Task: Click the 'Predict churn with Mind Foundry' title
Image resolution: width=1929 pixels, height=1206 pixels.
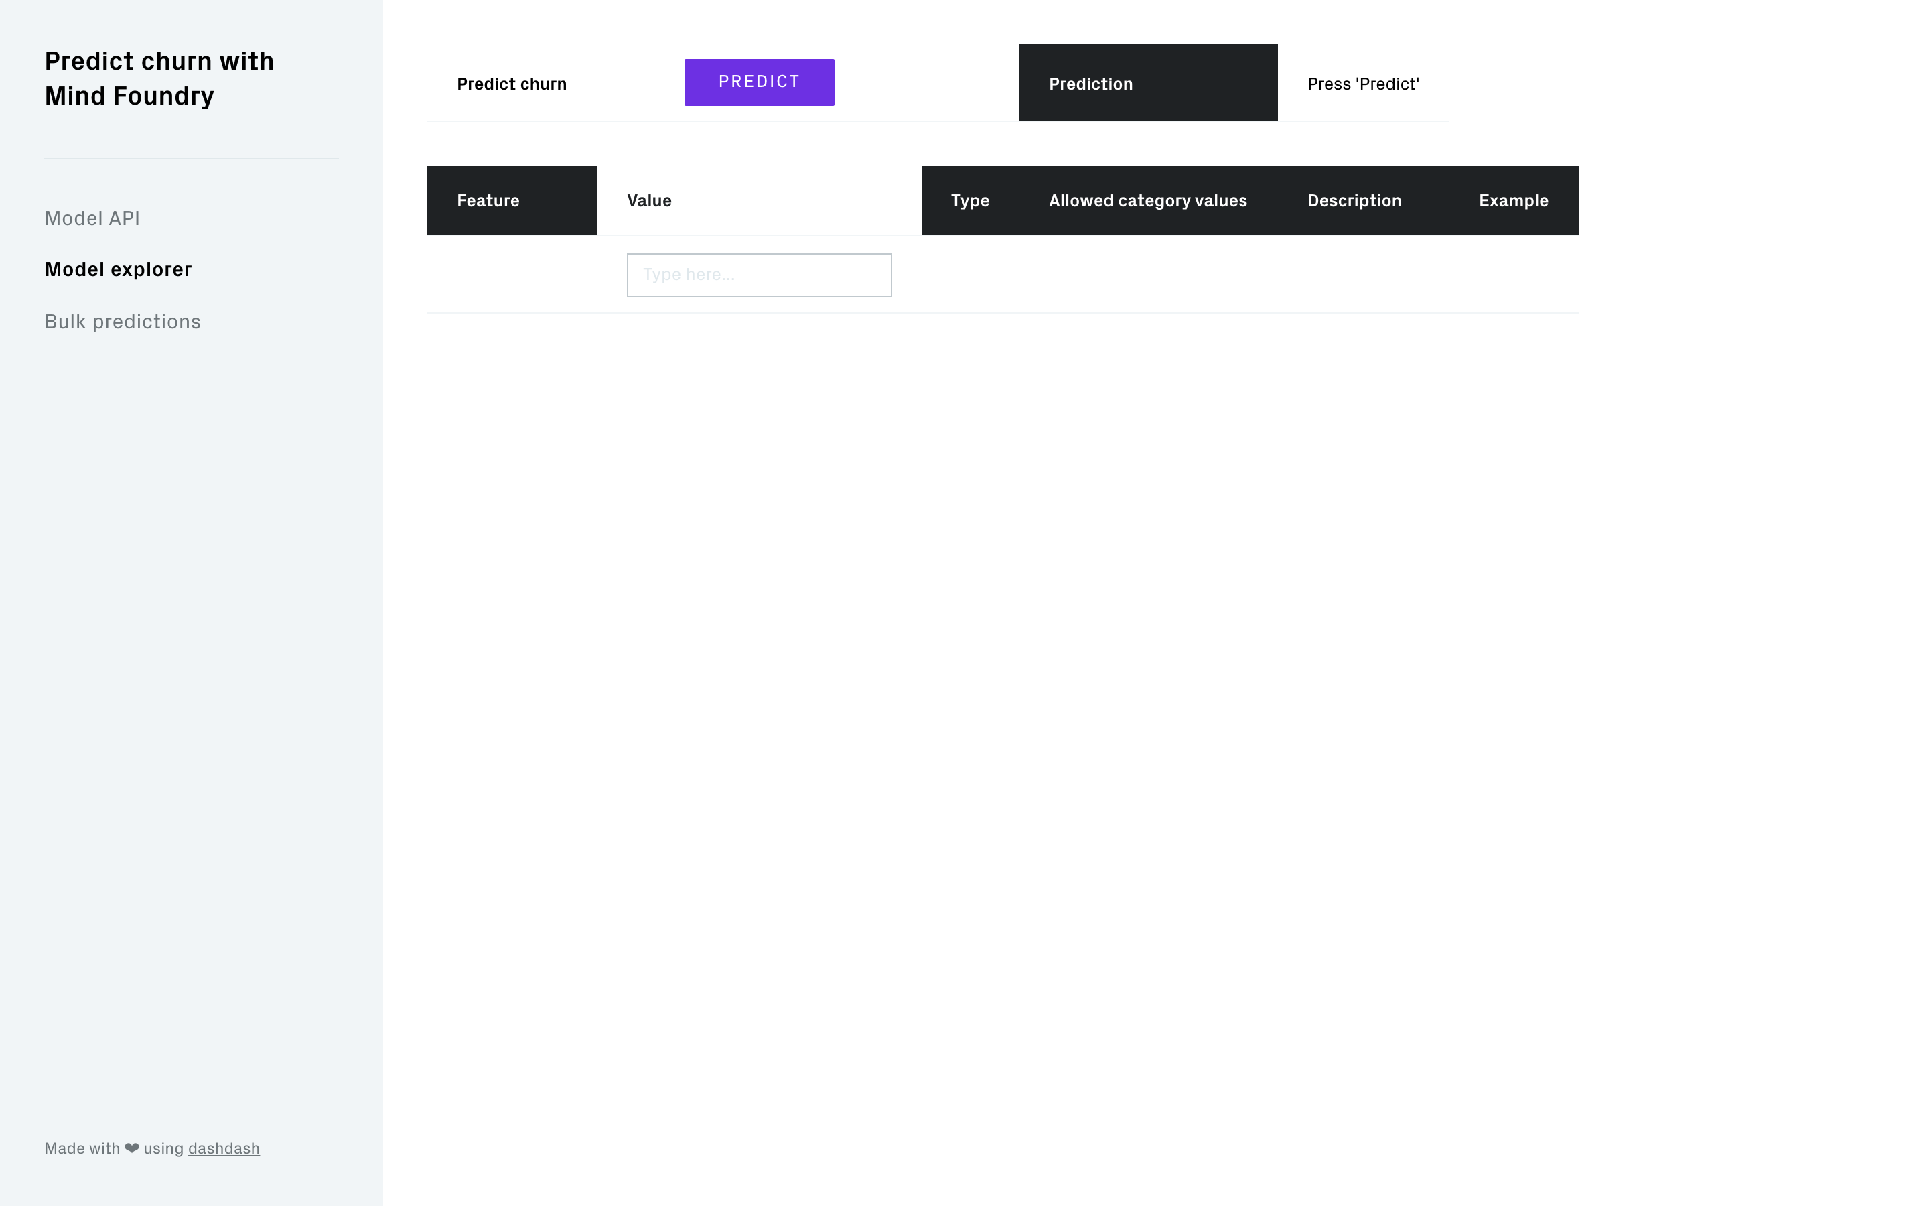Action: click(x=159, y=78)
